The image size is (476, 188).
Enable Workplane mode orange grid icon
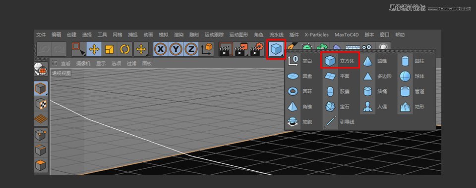tap(41, 119)
